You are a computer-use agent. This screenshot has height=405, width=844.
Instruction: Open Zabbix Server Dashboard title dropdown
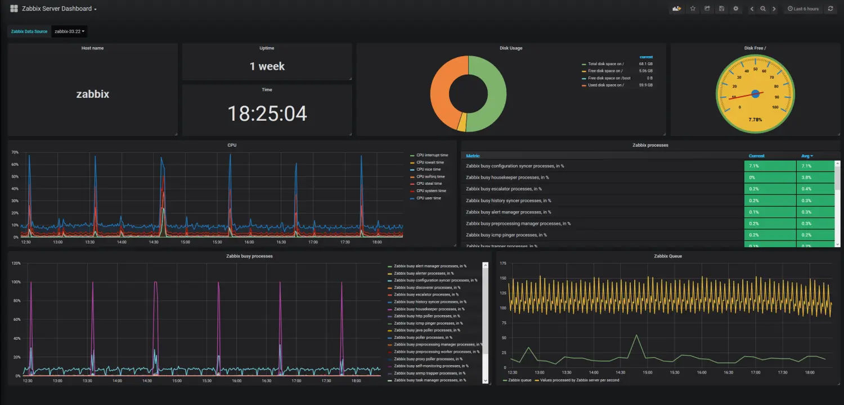point(59,8)
